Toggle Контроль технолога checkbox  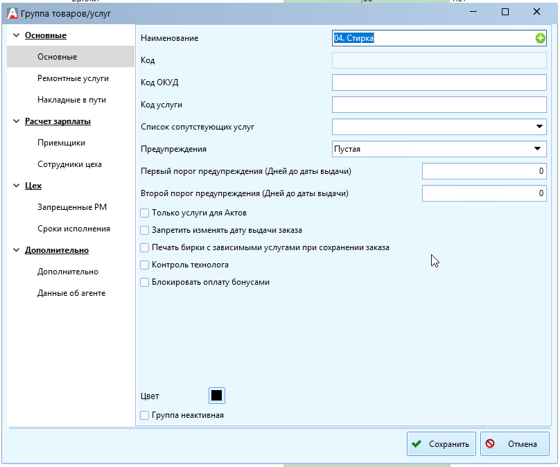click(145, 265)
